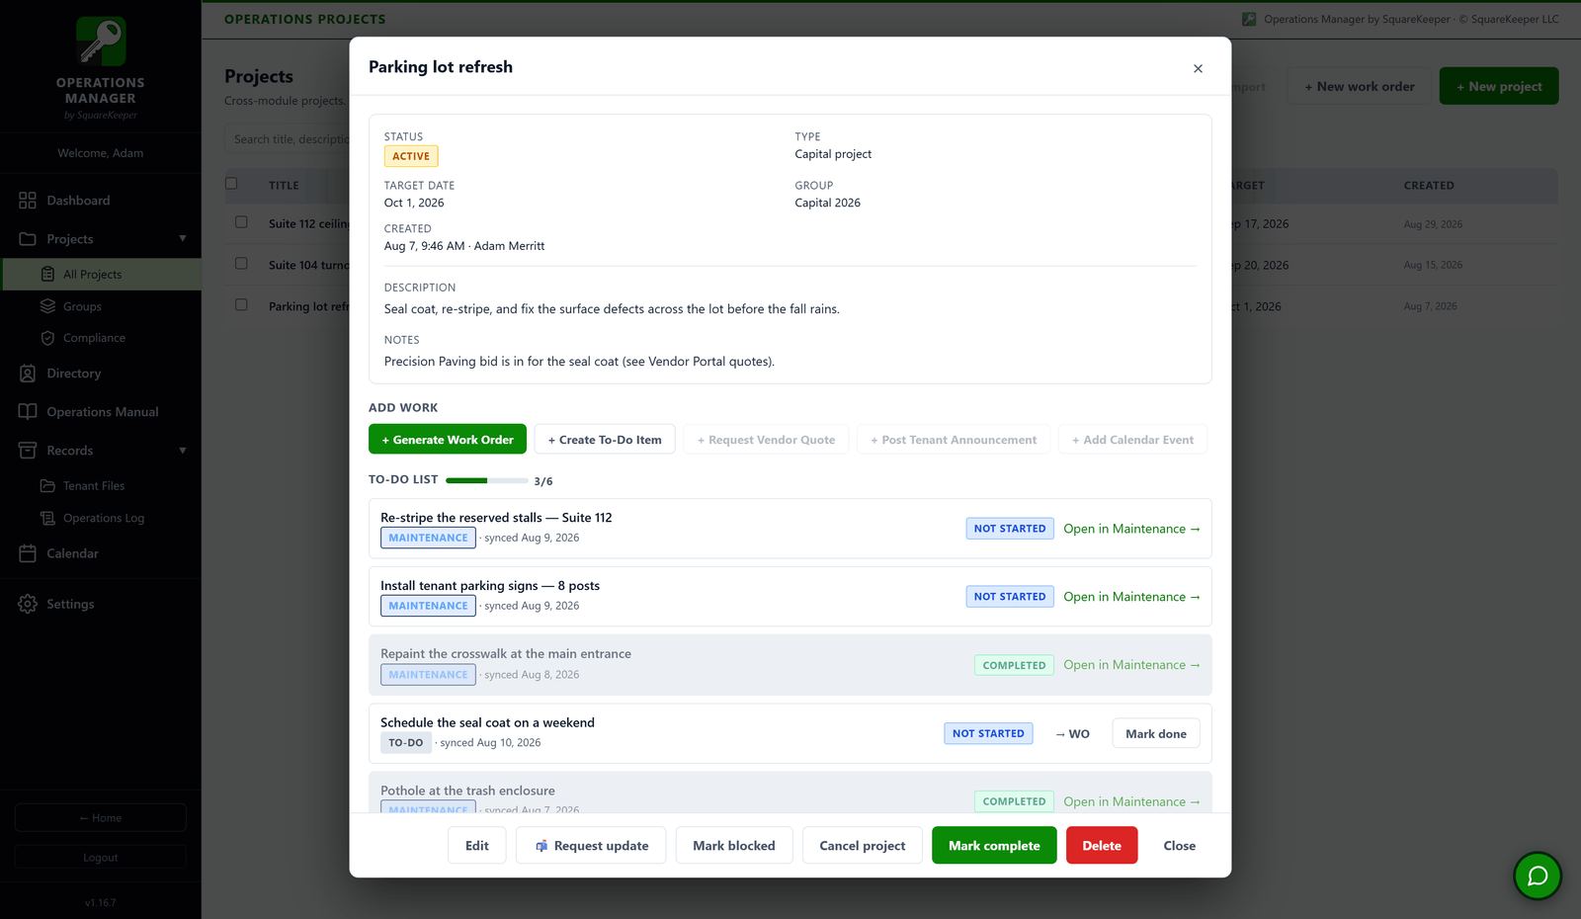The width and height of the screenshot is (1581, 919).
Task: Click the WO arrow for seal coat item
Action: (1072, 734)
